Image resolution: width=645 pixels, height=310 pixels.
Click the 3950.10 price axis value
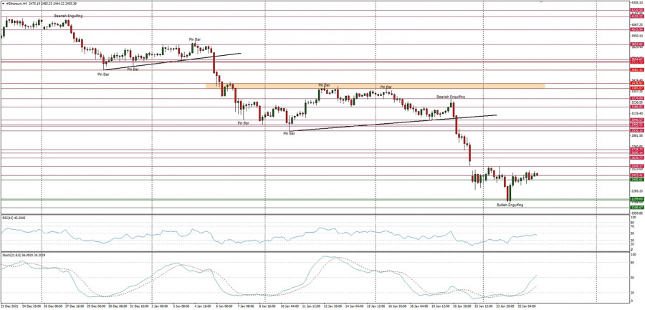(637, 36)
